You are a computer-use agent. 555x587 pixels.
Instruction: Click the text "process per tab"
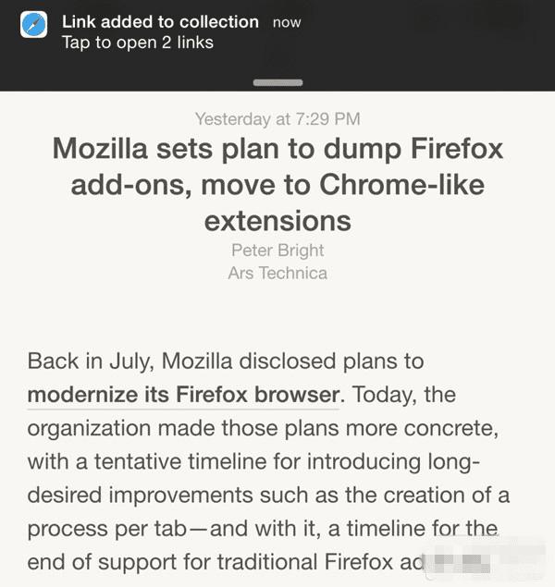[104, 529]
